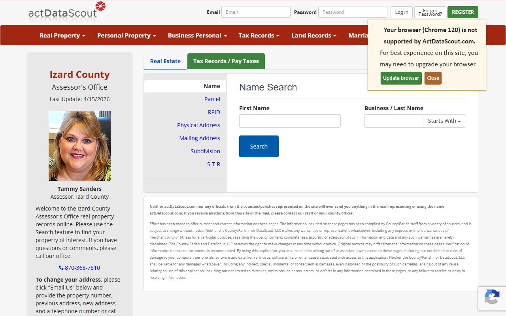The height and width of the screenshot is (316, 506).
Task: Click the Forgot Password? button
Action: [430, 12]
